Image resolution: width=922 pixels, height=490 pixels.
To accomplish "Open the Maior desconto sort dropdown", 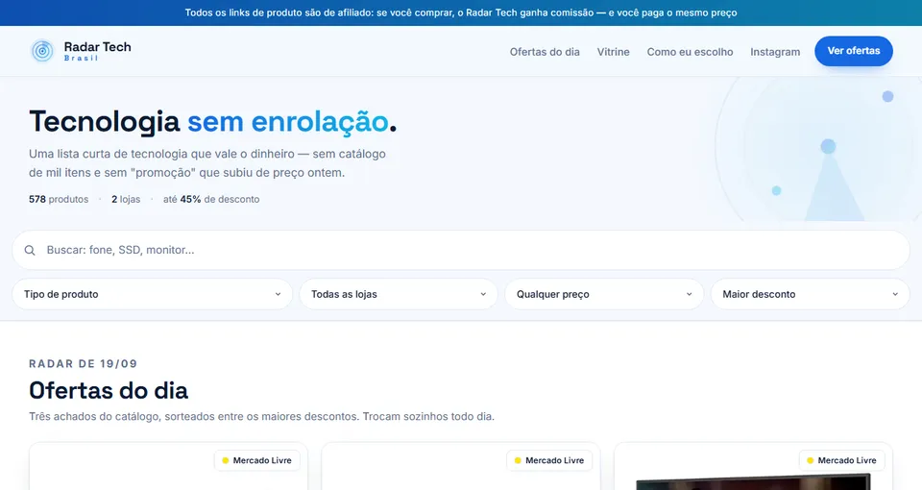I will tap(811, 294).
